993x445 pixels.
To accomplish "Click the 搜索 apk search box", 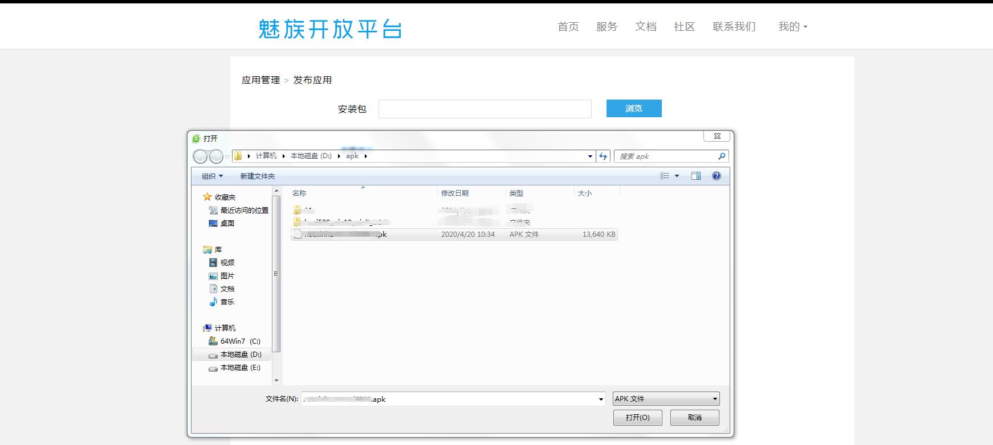I will click(671, 156).
